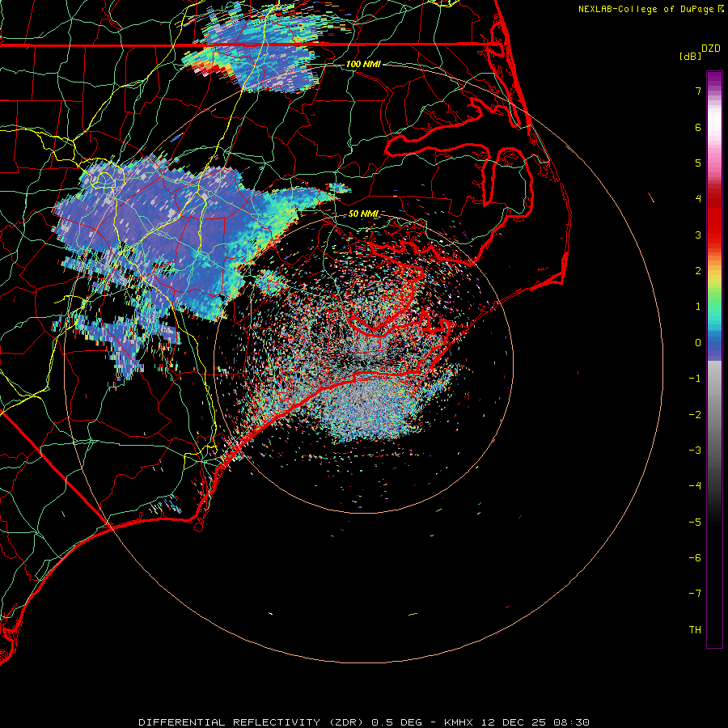
Task: Click the 1 dB value on color scale
Action: 698,307
